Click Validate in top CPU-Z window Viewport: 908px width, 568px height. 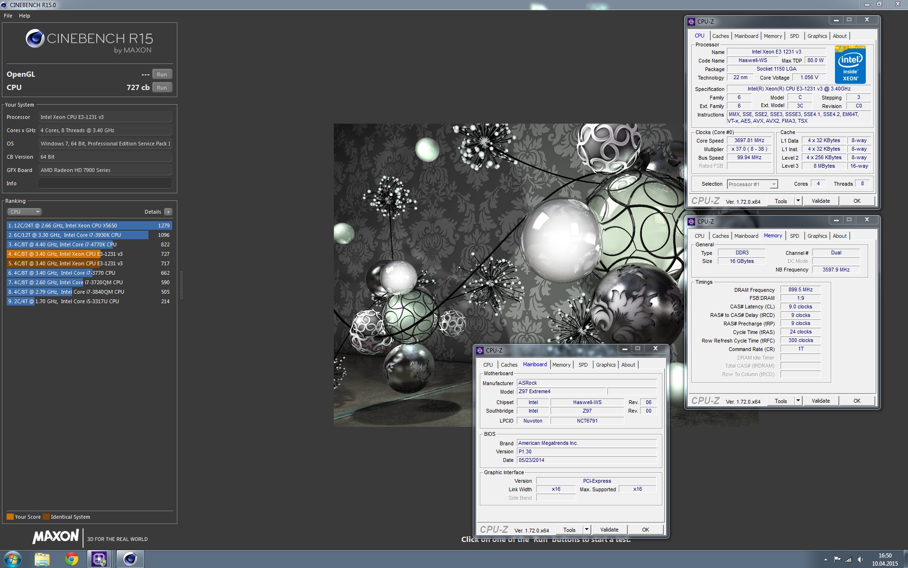[820, 201]
